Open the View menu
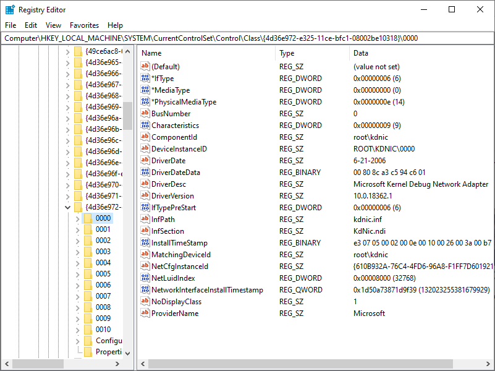The width and height of the screenshot is (495, 371). pos(53,25)
